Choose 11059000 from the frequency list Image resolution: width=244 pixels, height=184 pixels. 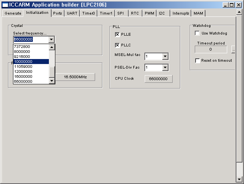click(x=31, y=67)
